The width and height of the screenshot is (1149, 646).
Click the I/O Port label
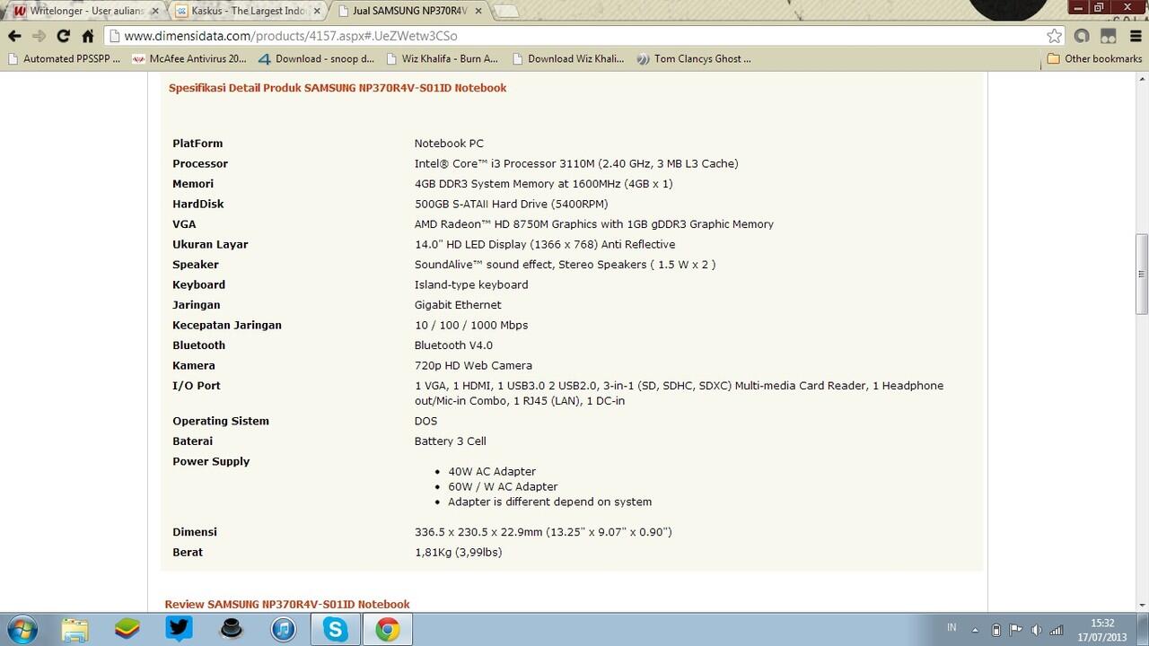point(197,386)
